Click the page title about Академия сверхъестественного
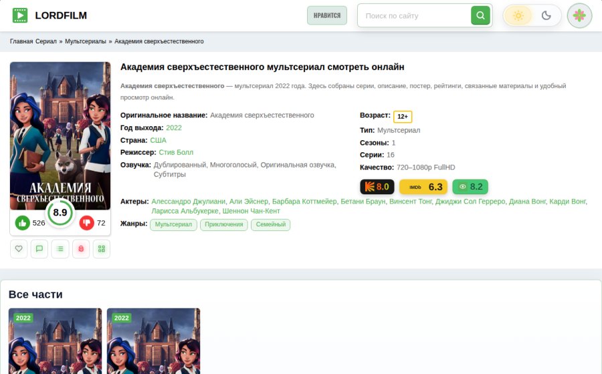The width and height of the screenshot is (602, 374). pos(262,67)
